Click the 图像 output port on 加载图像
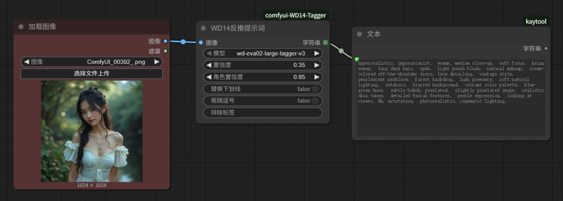This screenshot has height=201, width=563. tap(165, 41)
